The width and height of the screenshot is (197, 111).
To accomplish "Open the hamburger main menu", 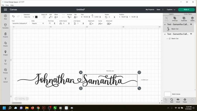I will (5, 10).
